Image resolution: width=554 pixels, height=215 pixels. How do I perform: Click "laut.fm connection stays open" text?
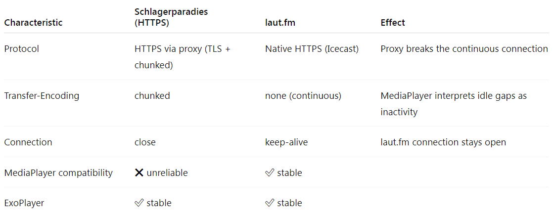click(443, 142)
